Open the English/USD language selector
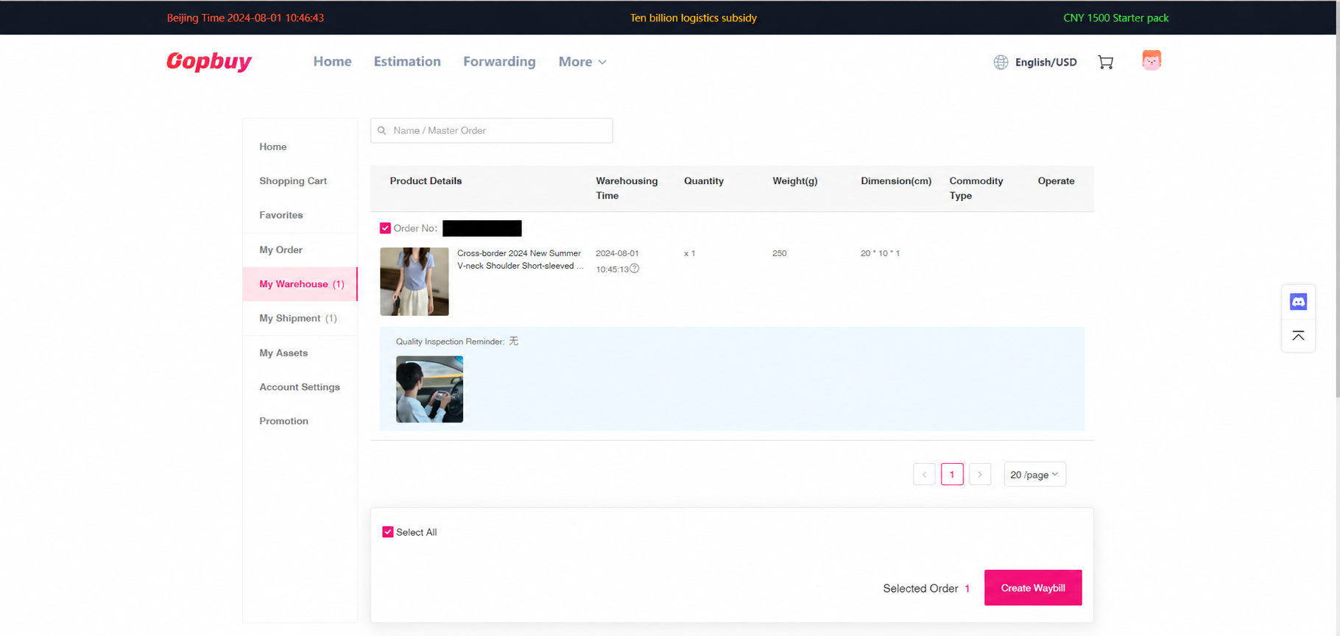1340x636 pixels. 1045,62
